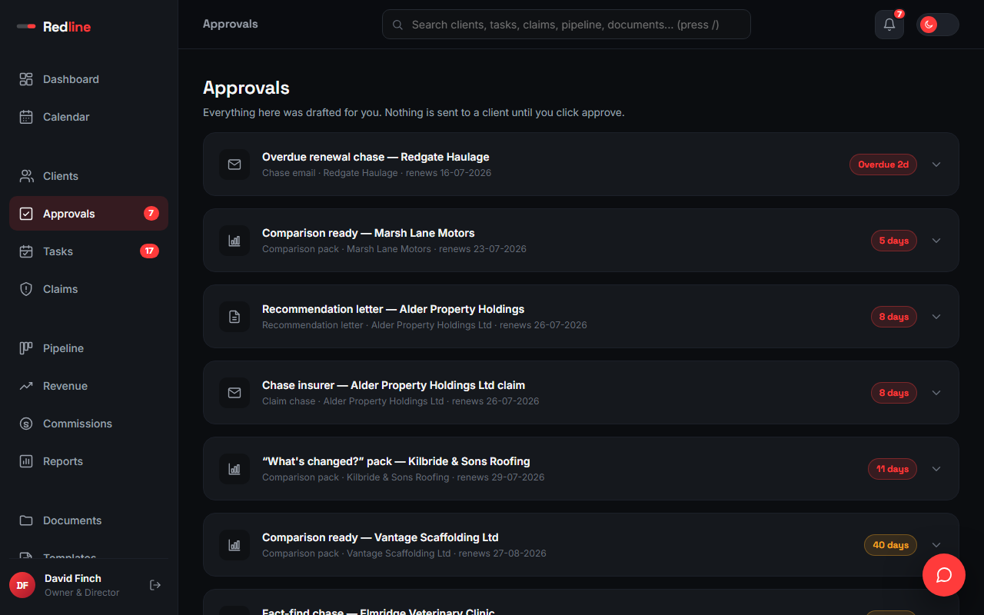Click document icon on Recommendation letter

234,317
